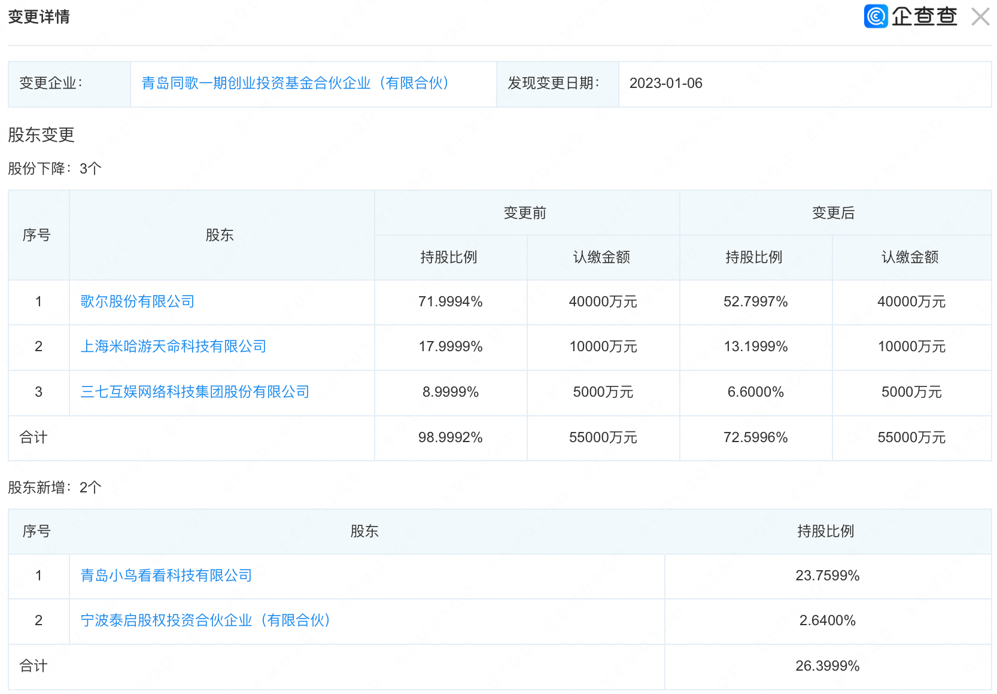Open the 青岛同歌一期创业投资基金合伙企业 company link

tap(295, 83)
